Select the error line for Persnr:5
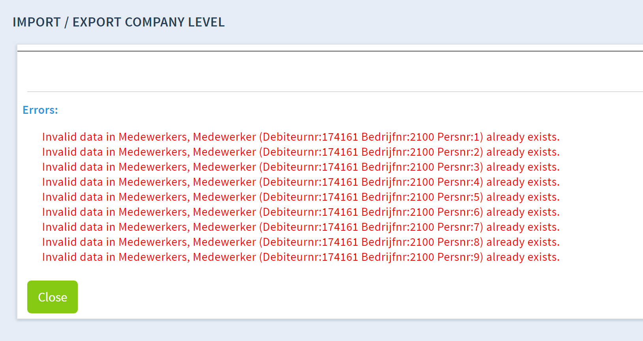643x341 pixels. click(x=301, y=197)
